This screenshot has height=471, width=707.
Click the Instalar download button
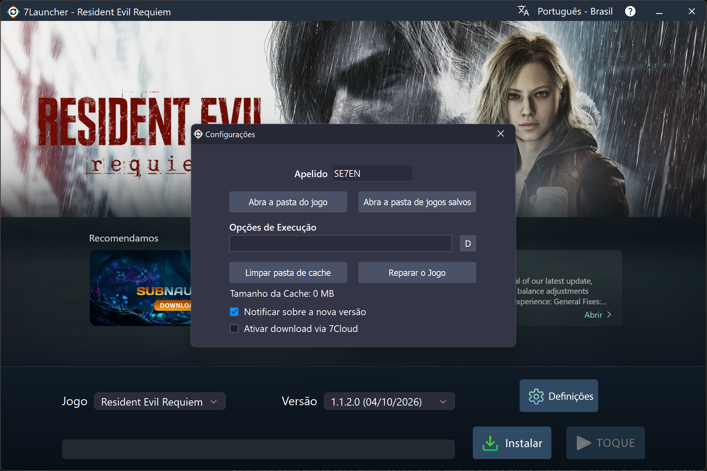(x=512, y=443)
